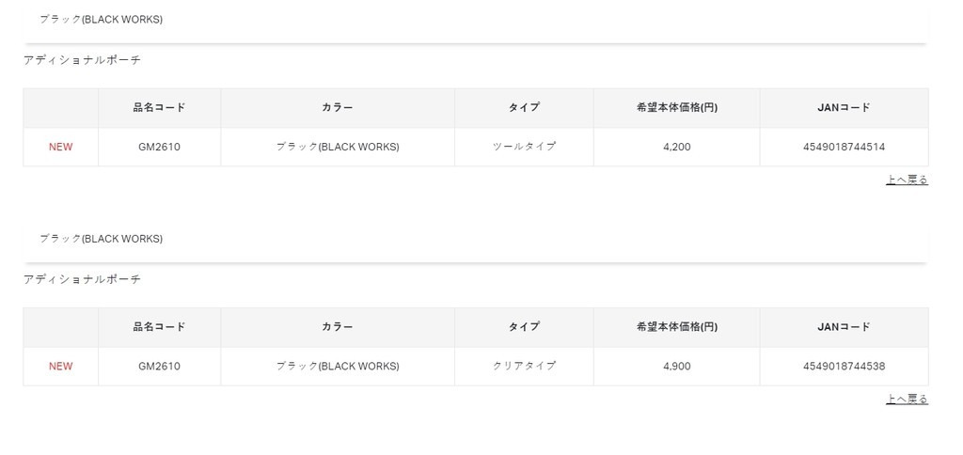Image resolution: width=963 pixels, height=455 pixels.
Task: Click the ツールタイプ type cell
Action: tap(524, 147)
